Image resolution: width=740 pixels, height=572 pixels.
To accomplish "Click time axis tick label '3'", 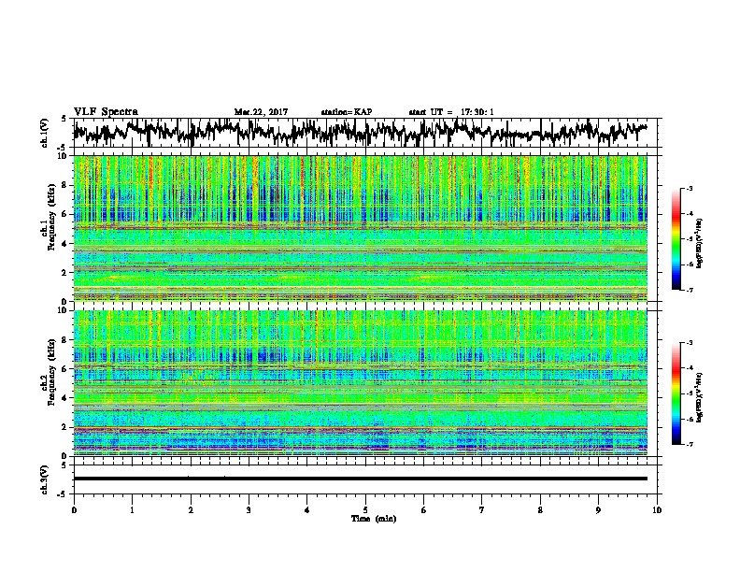I will pos(249,510).
